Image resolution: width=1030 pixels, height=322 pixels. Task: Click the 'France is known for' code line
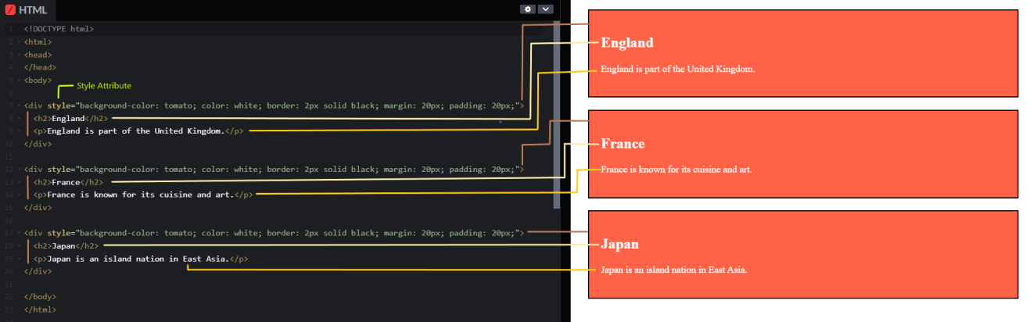[x=143, y=195]
